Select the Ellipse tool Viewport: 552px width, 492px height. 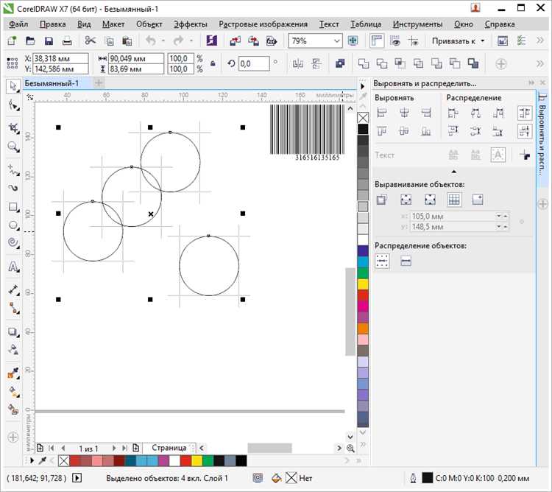(13, 225)
